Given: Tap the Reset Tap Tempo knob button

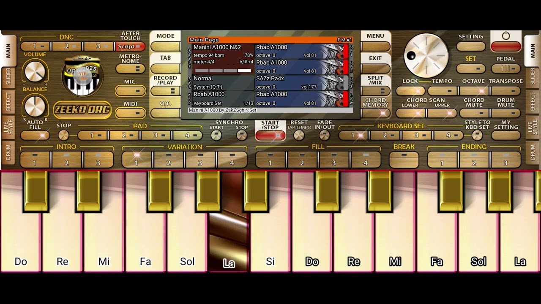Looking at the screenshot, I should [x=299, y=135].
